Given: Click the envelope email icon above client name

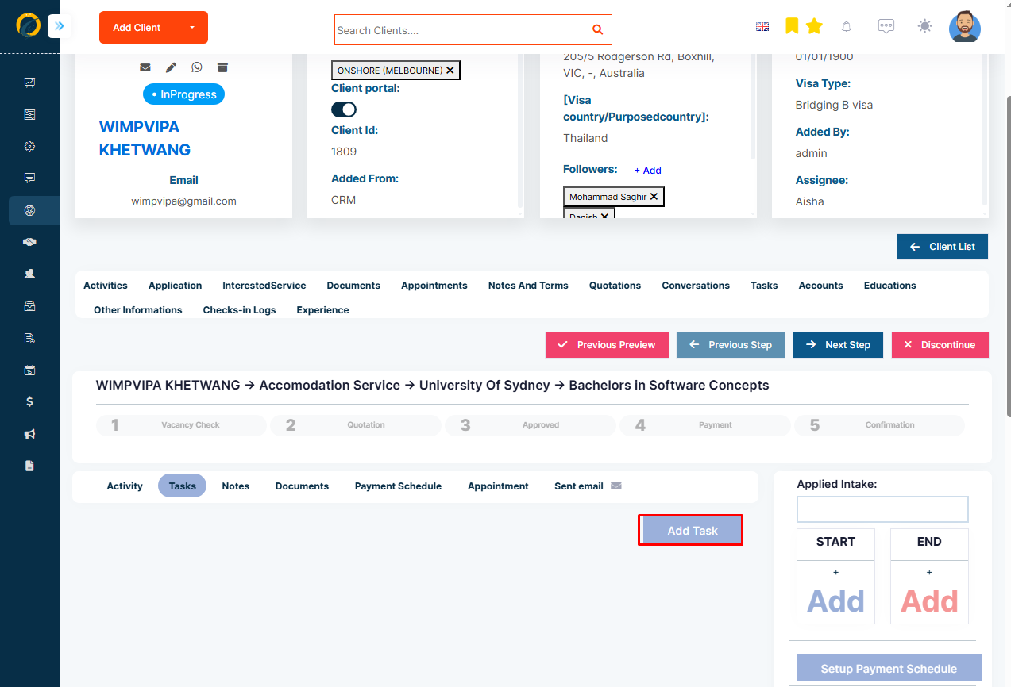Looking at the screenshot, I should 145,67.
